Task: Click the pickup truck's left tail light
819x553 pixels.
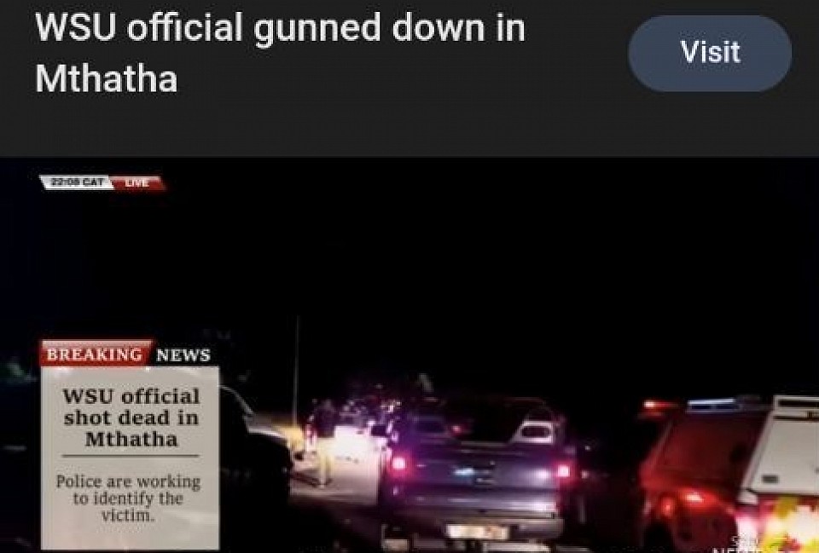Action: pyautogui.click(x=398, y=464)
